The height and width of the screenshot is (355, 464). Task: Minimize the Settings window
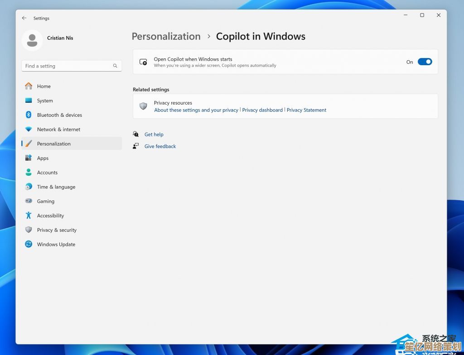(x=406, y=15)
